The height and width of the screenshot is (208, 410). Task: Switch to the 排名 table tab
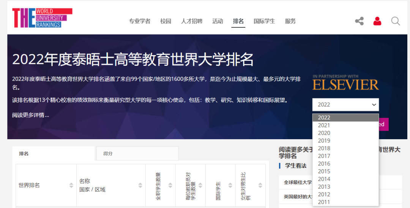54,154
